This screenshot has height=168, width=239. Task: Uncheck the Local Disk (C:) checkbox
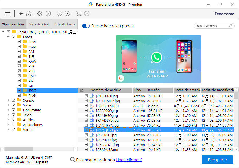pyautogui.click(x=8, y=32)
